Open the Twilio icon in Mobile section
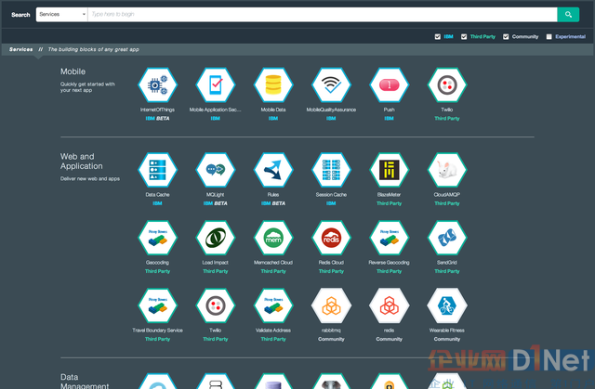This screenshot has width=595, height=389. point(447,84)
